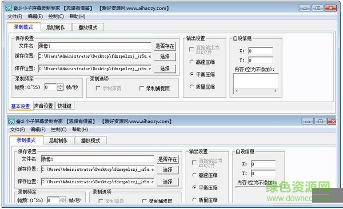The height and width of the screenshot is (209, 343).
Task: Click Y coordinate field in top window
Action: [260, 60]
